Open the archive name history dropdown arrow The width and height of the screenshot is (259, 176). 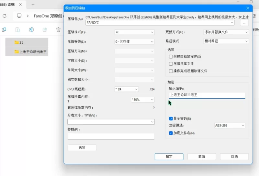click(232, 22)
